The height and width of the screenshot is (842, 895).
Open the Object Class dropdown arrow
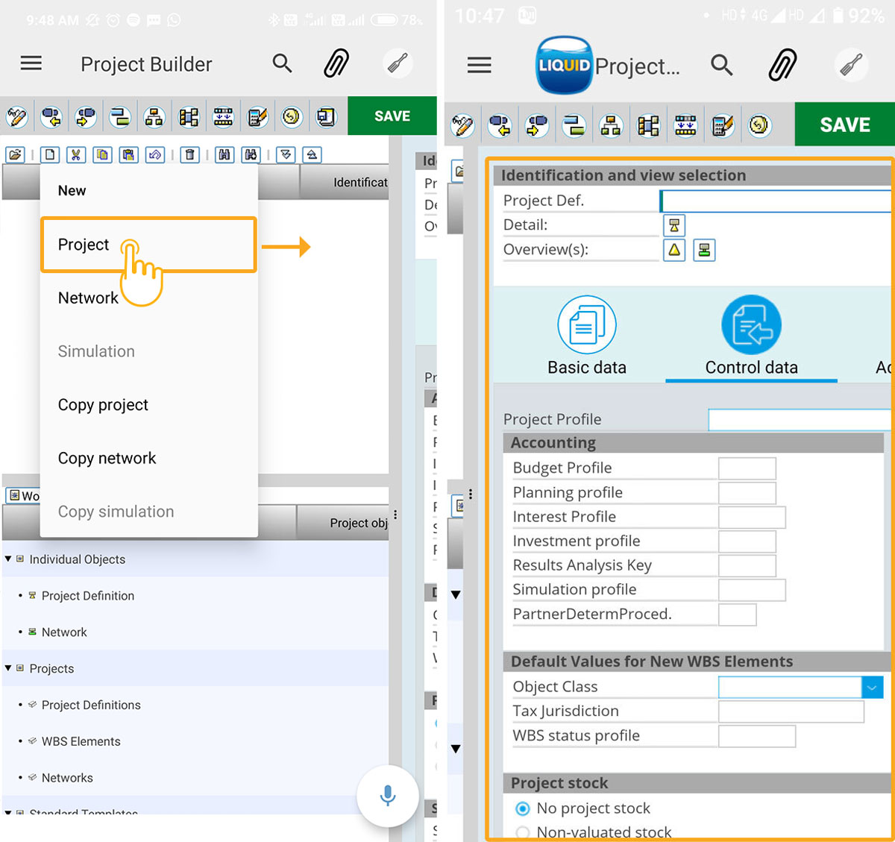[x=872, y=687]
